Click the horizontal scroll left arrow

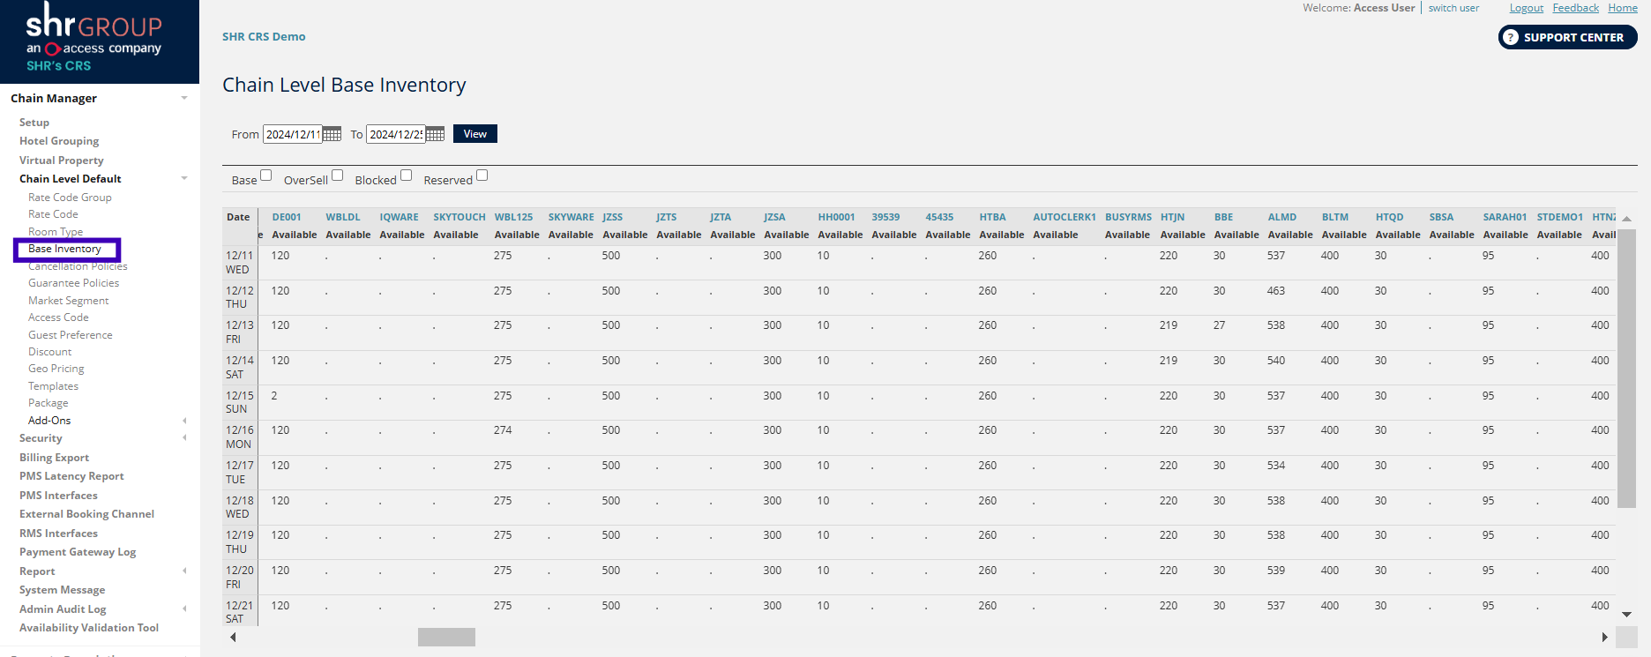click(233, 637)
